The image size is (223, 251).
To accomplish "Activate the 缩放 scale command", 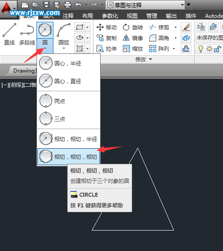I will point(133,49).
